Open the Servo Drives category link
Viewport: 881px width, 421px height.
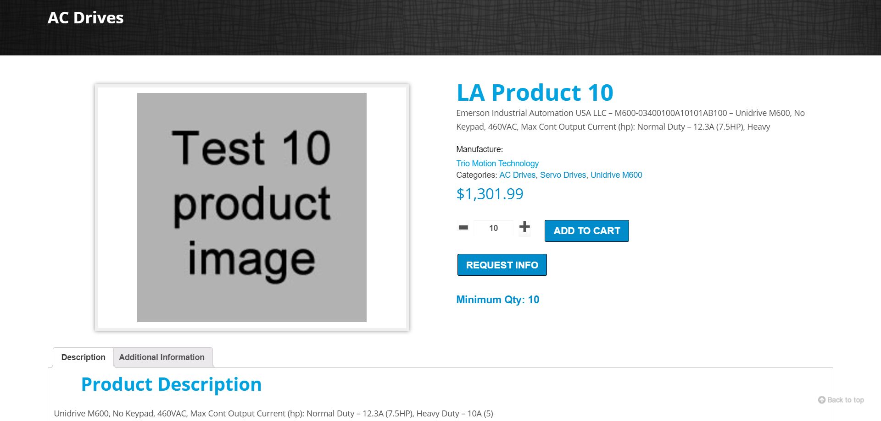pos(563,175)
